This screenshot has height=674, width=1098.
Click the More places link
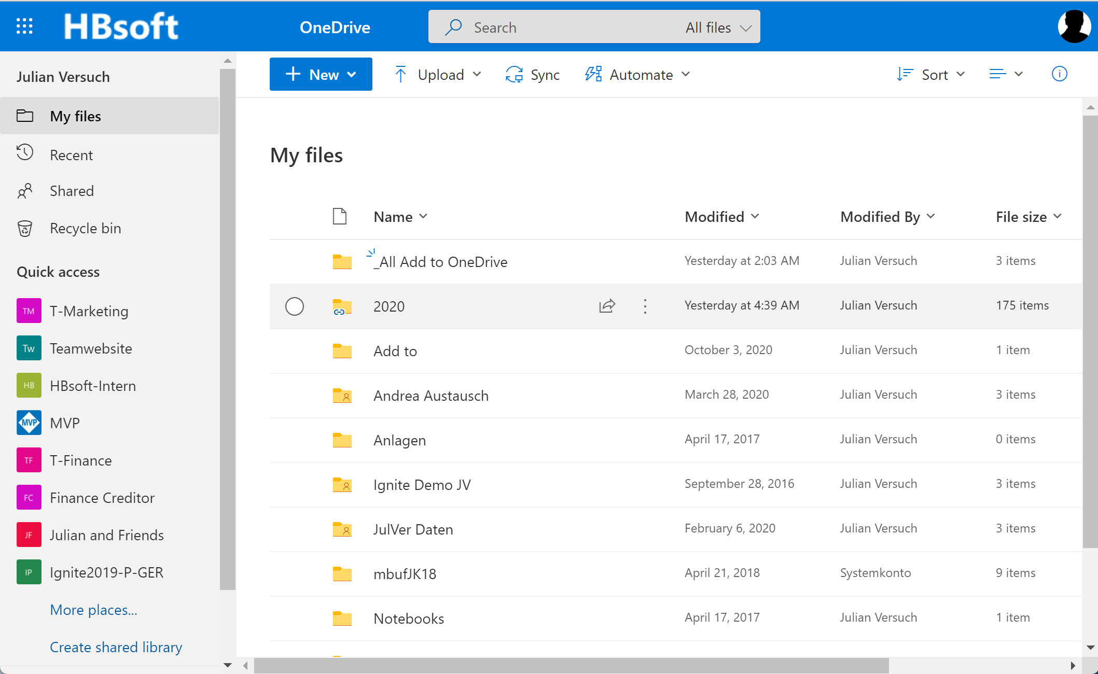[x=93, y=610]
